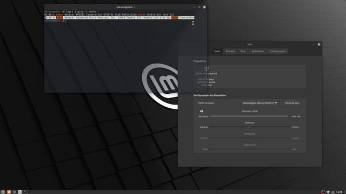Click the highlighted AMD audio device line in terminal
The width and height of the screenshot is (346, 194).
[119, 18]
